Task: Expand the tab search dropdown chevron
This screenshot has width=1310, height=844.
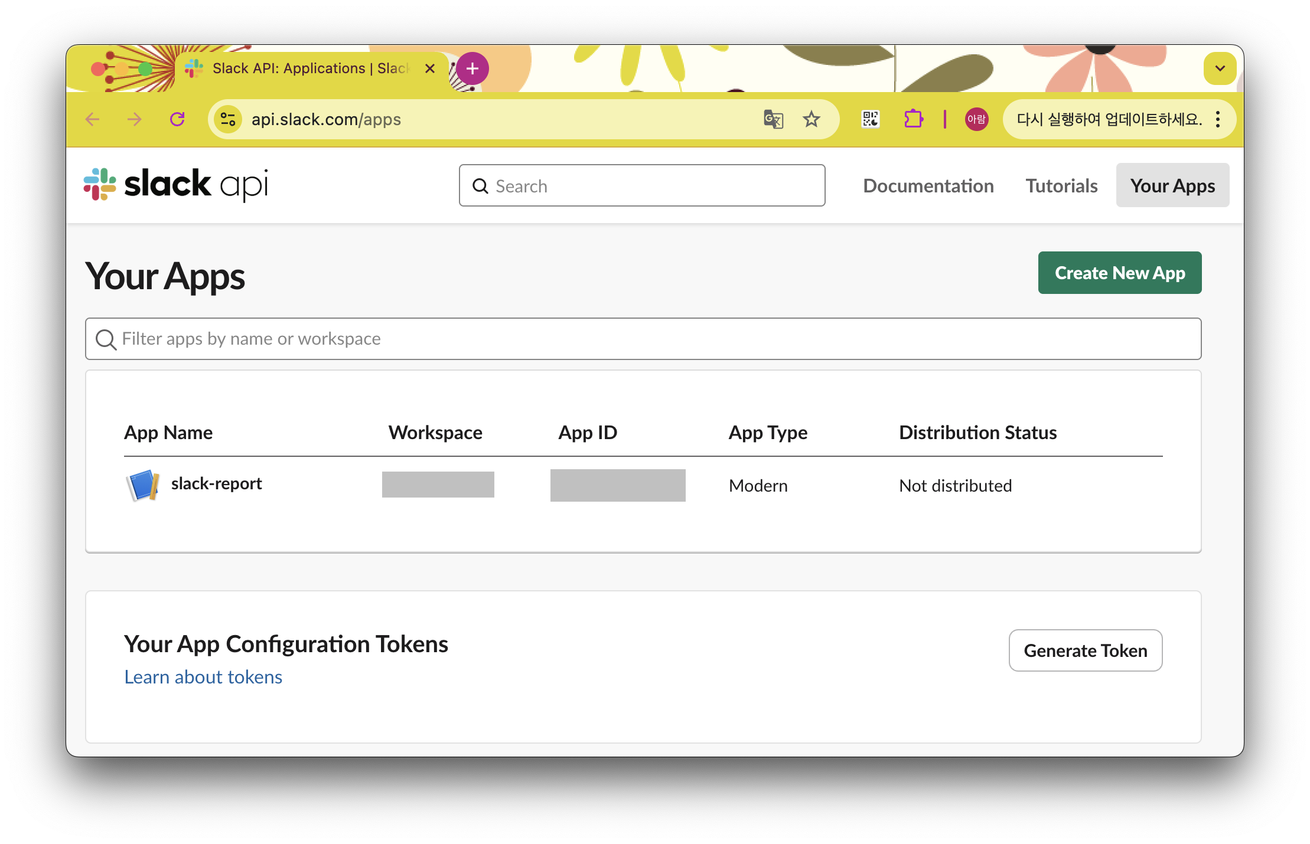Action: click(x=1220, y=68)
